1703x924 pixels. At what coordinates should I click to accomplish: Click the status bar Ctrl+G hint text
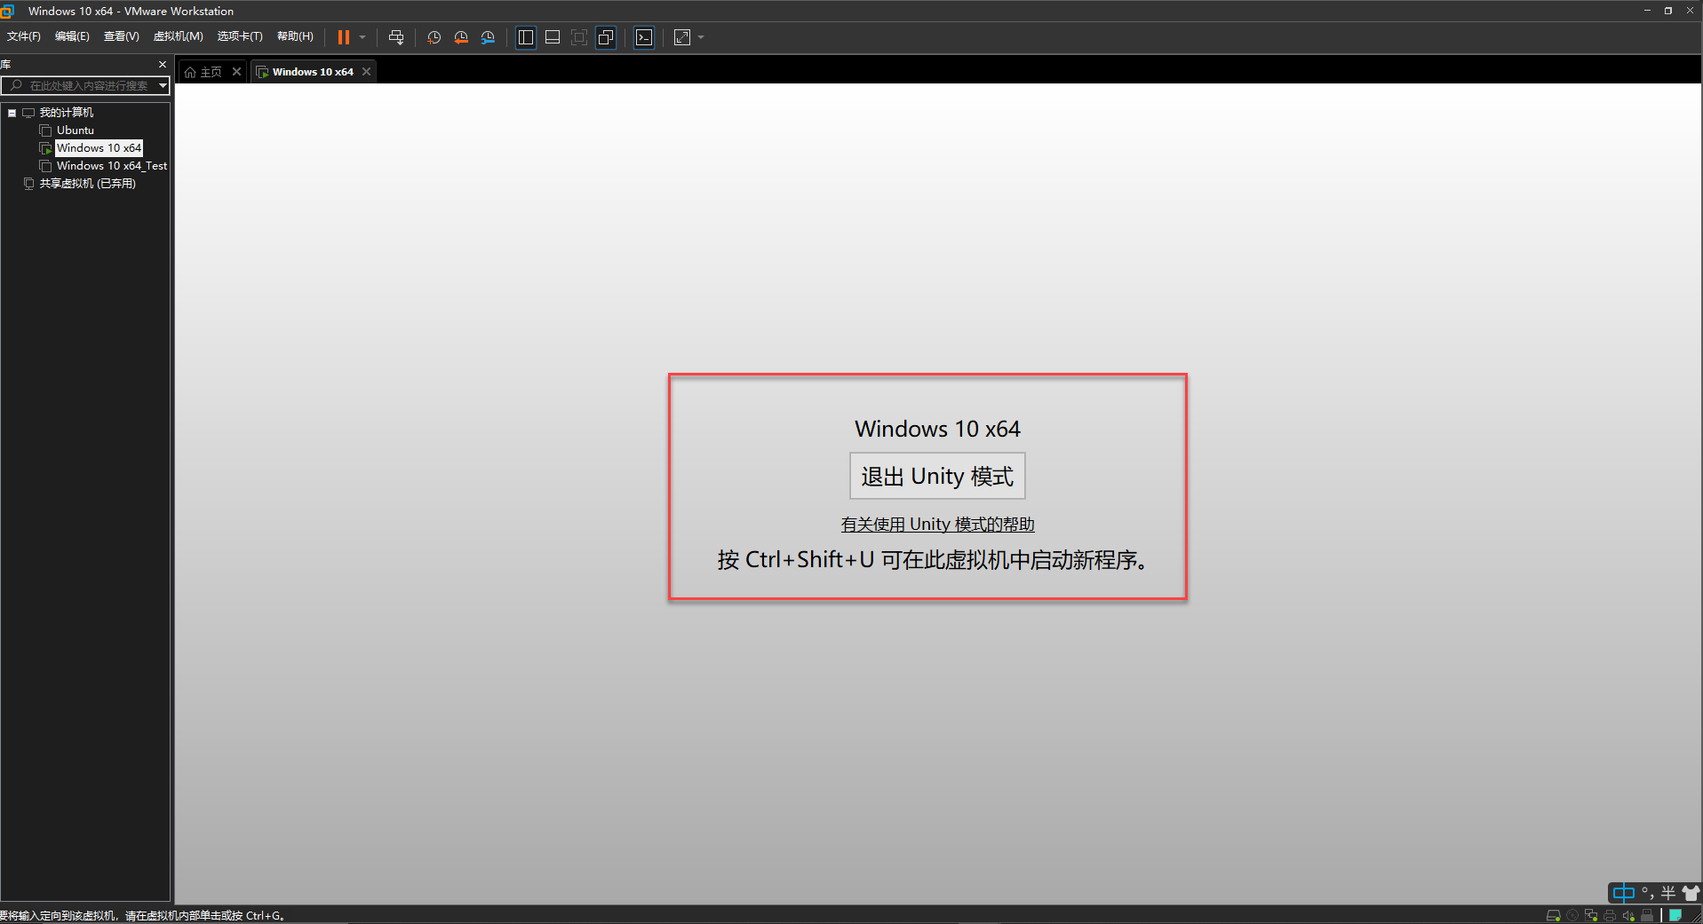143,916
